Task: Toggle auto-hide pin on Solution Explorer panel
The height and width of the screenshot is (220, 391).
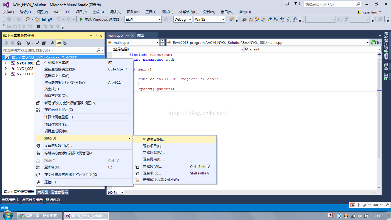Action: coord(96,36)
